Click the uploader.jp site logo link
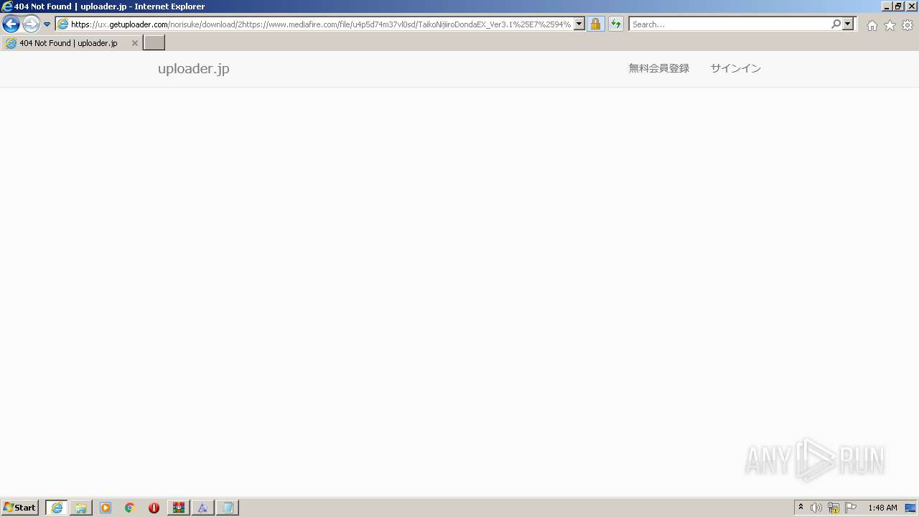The width and height of the screenshot is (919, 517). click(x=194, y=69)
